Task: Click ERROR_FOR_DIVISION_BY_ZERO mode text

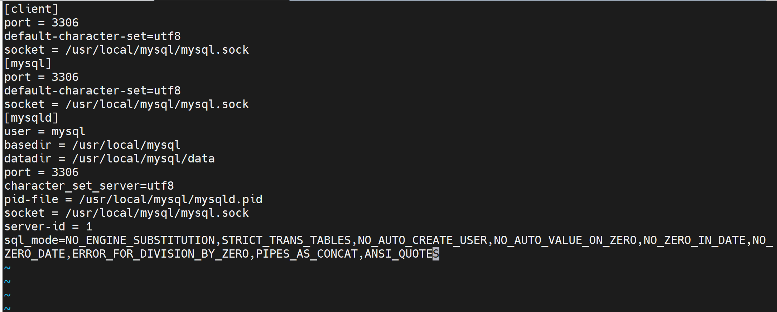Action: pos(160,254)
